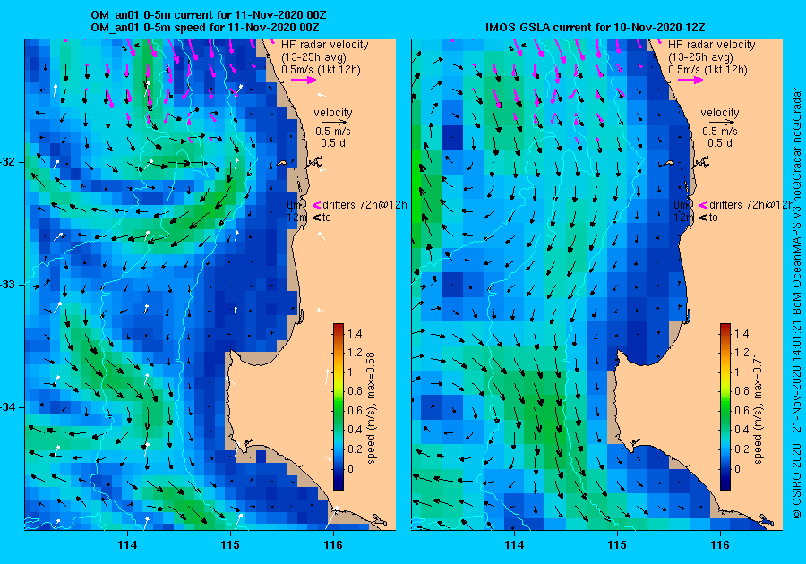806x564 pixels.
Task: Click the black arrowhead beside 'to' in the left legend
Action: tap(317, 218)
